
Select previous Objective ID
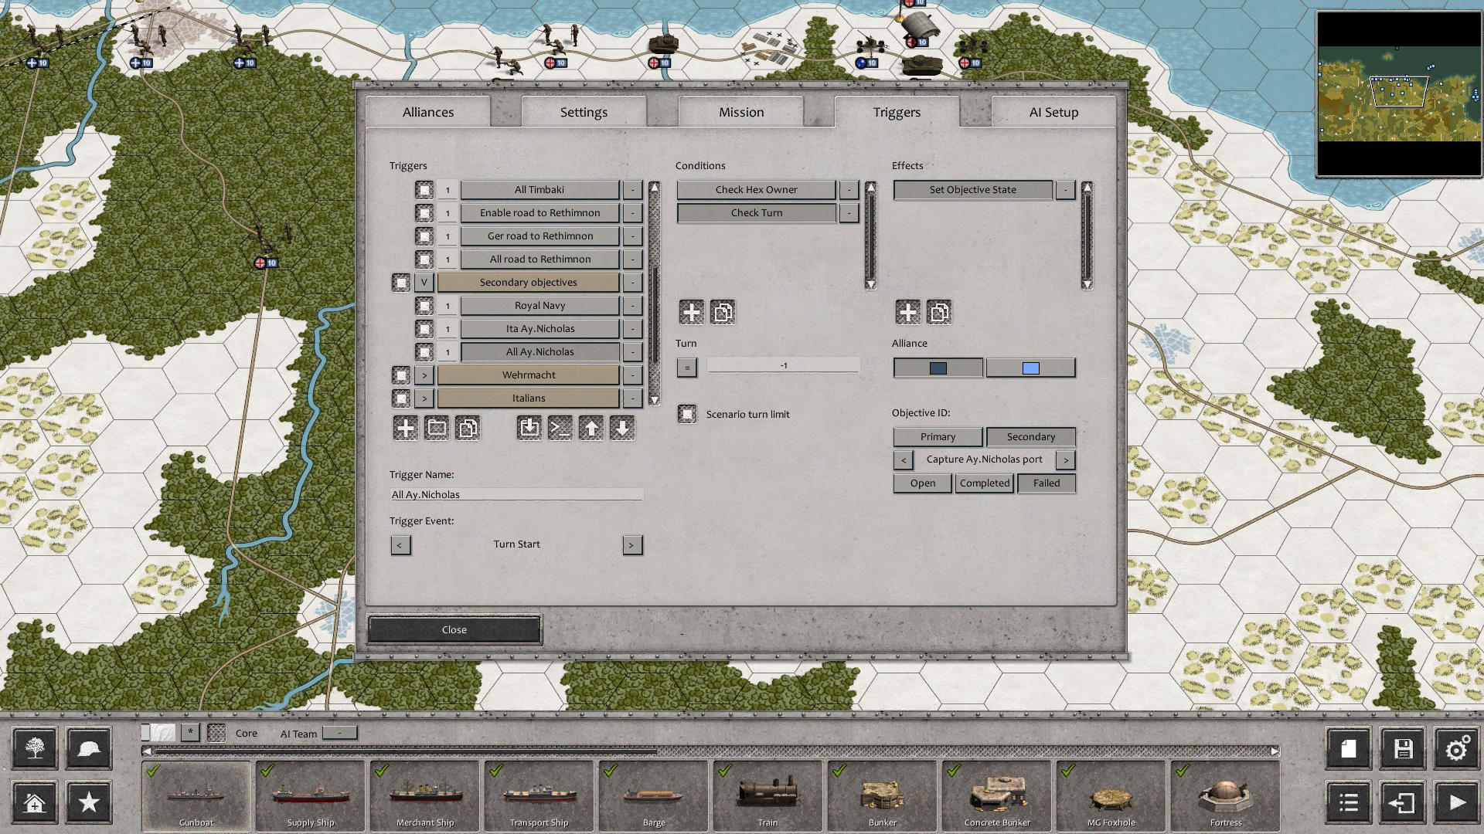click(904, 460)
